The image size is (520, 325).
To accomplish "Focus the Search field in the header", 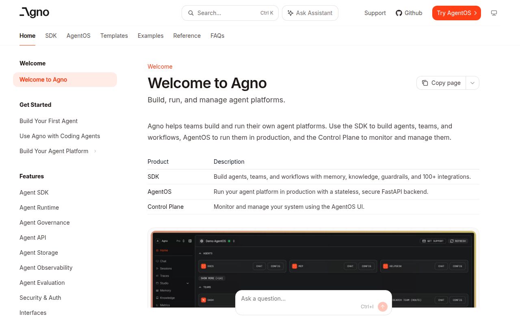I will pos(230,13).
